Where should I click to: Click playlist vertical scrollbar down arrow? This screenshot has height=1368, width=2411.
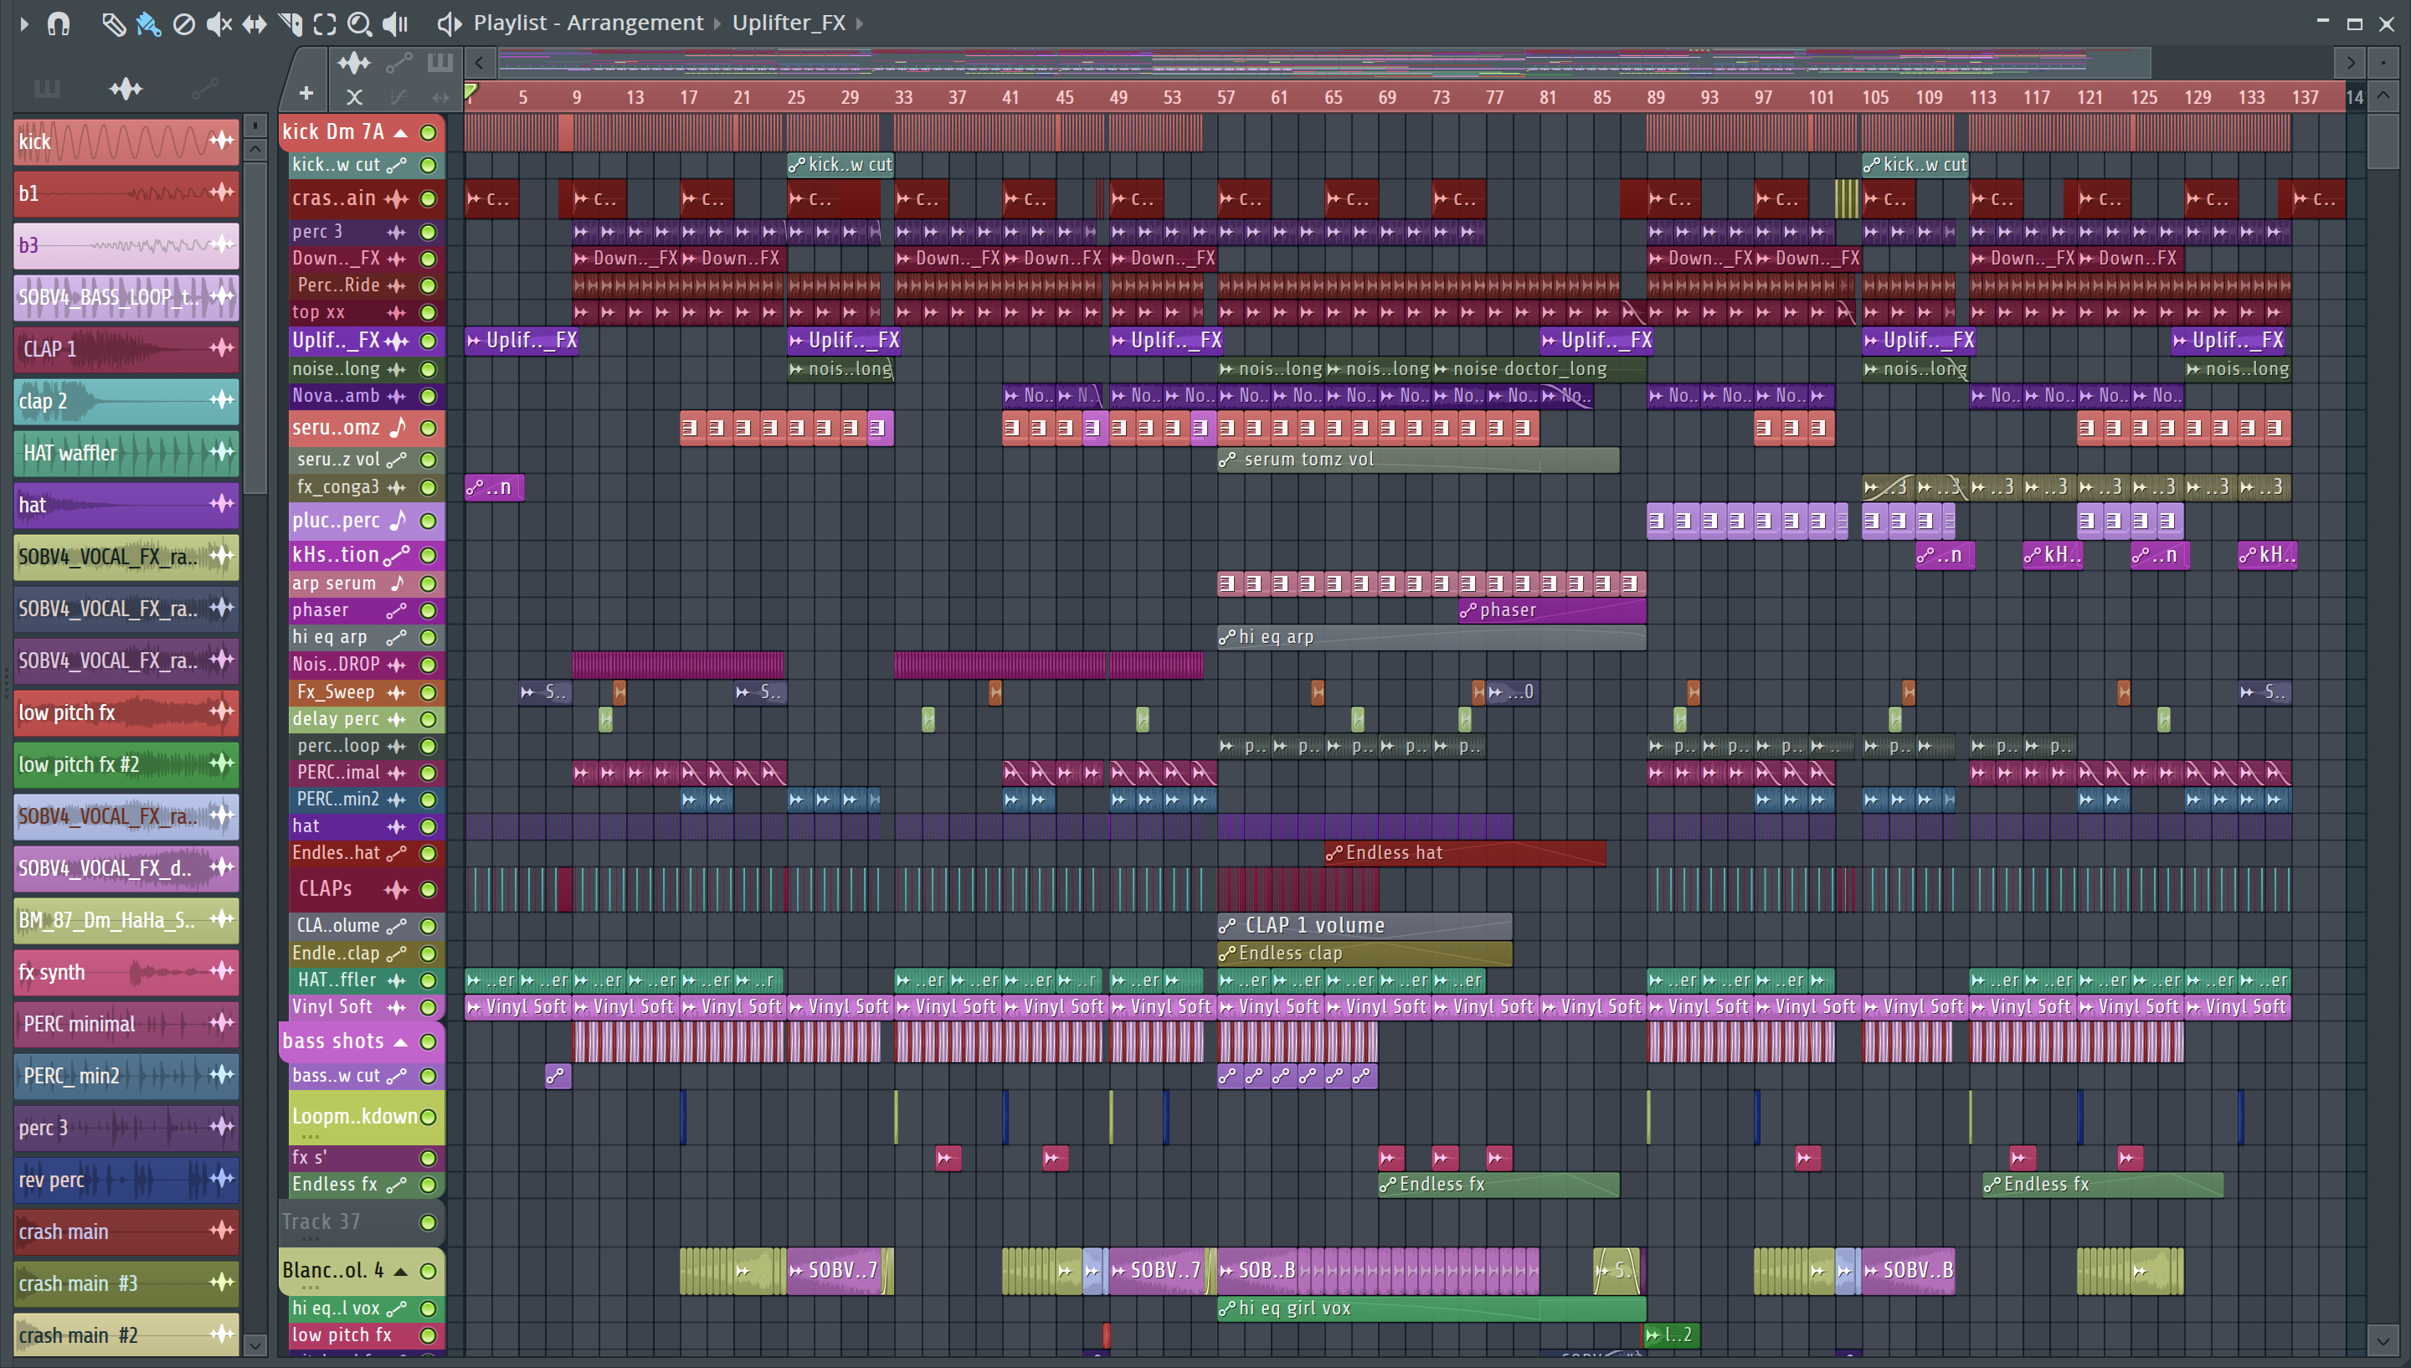(2383, 1340)
